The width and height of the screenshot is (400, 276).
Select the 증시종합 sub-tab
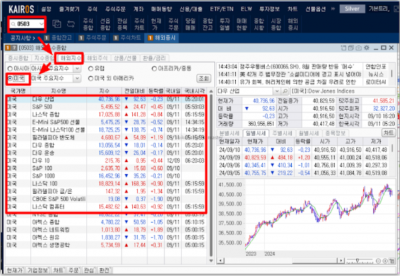[x=18, y=58]
